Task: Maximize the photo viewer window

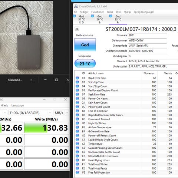Action: pyautogui.click(x=56, y=80)
